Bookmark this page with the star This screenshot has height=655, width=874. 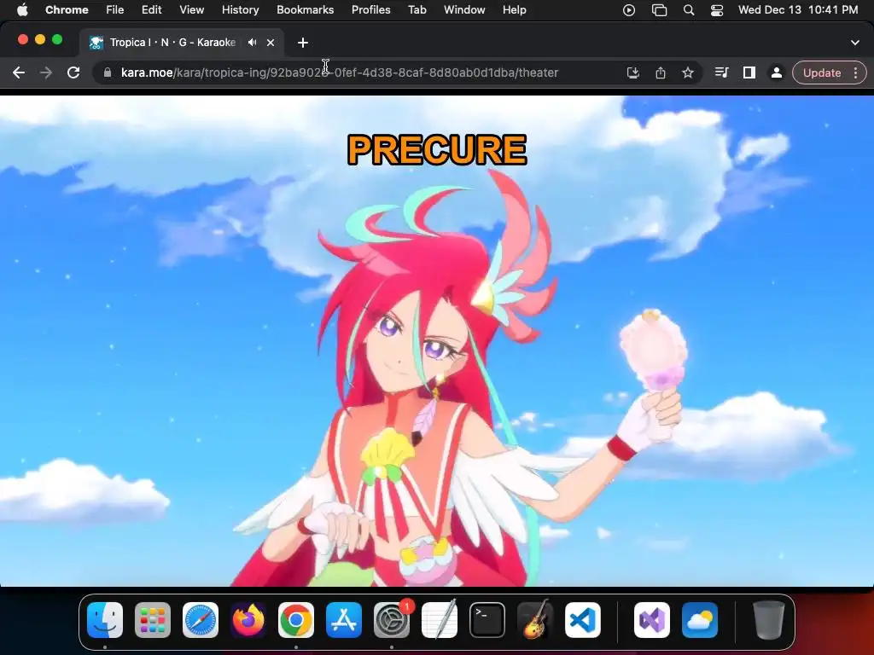tap(688, 72)
